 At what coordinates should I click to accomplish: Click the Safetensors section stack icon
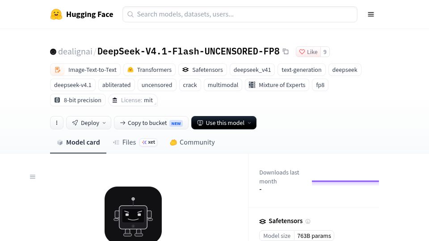262,221
